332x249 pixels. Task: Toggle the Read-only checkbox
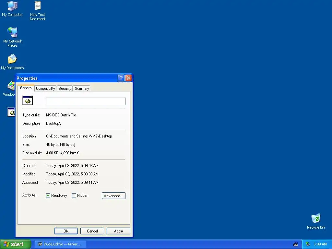click(x=48, y=196)
